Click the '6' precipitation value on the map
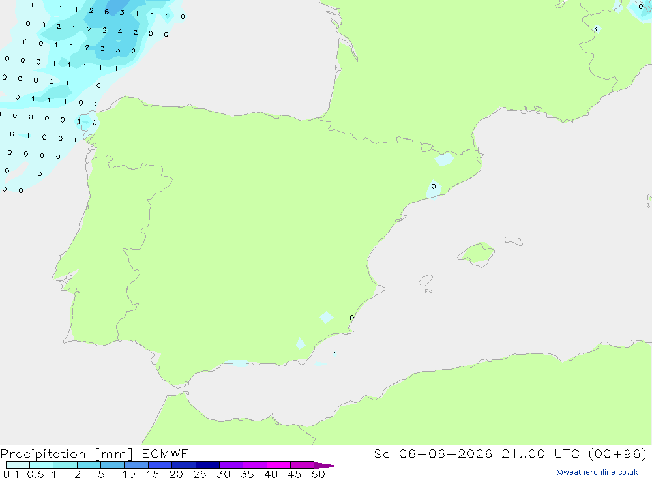This screenshot has width=652, height=478. pos(106,12)
